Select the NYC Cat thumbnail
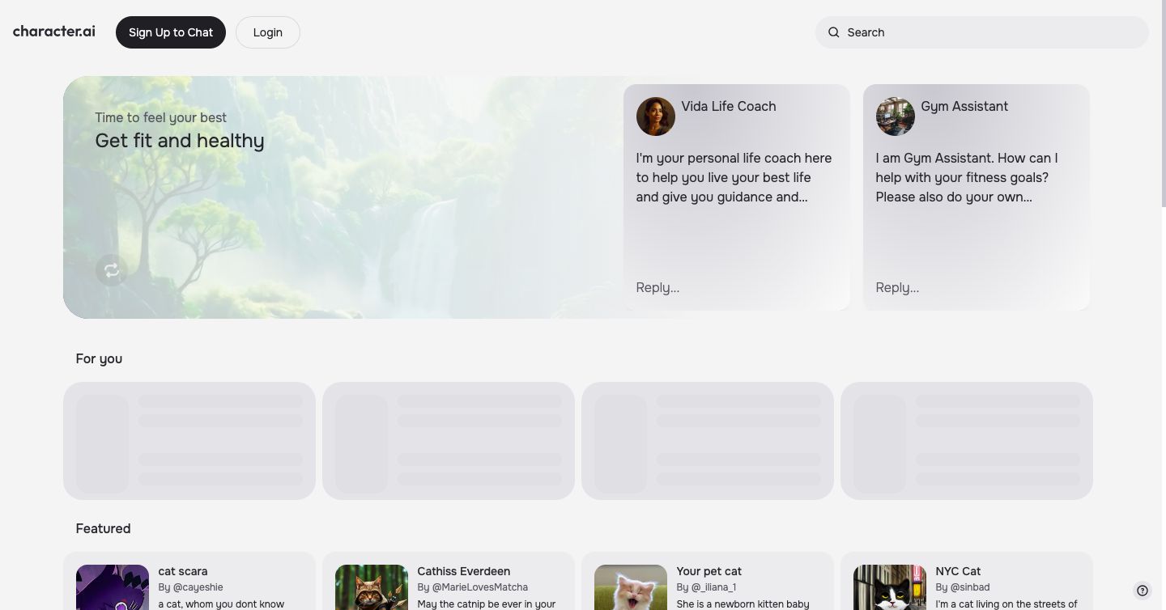The width and height of the screenshot is (1166, 610). click(889, 587)
